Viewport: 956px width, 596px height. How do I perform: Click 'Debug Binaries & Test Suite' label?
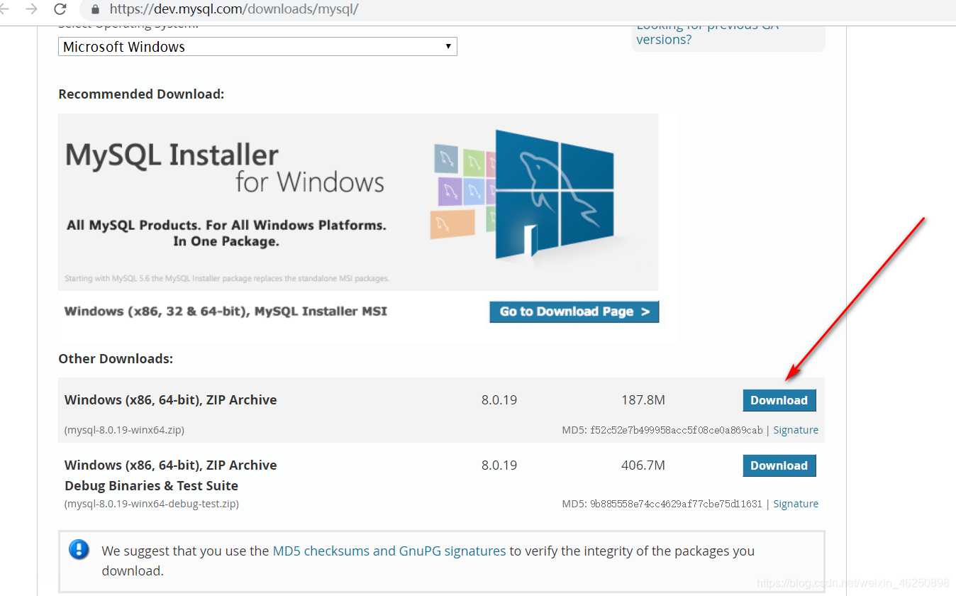151,486
